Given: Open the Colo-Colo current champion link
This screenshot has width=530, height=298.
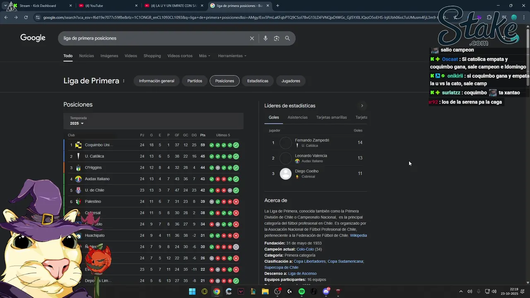Looking at the screenshot, I should tap(306, 250).
